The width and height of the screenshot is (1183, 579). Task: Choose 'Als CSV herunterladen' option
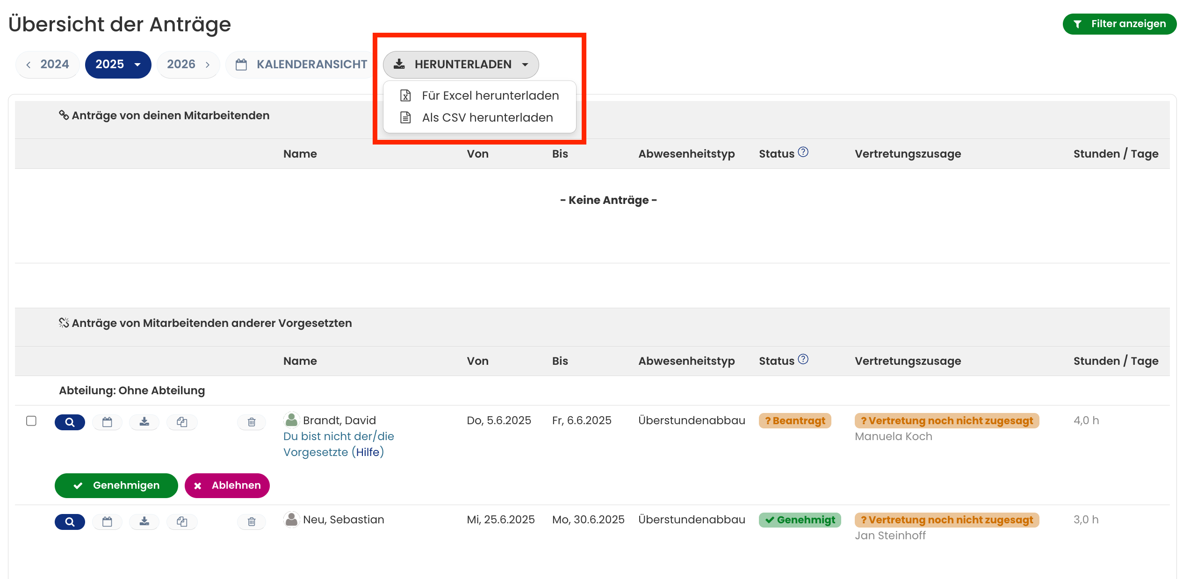tap(487, 118)
